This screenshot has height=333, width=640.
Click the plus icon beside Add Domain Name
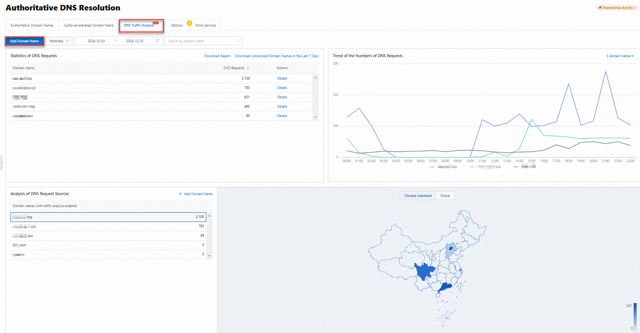tap(180, 194)
